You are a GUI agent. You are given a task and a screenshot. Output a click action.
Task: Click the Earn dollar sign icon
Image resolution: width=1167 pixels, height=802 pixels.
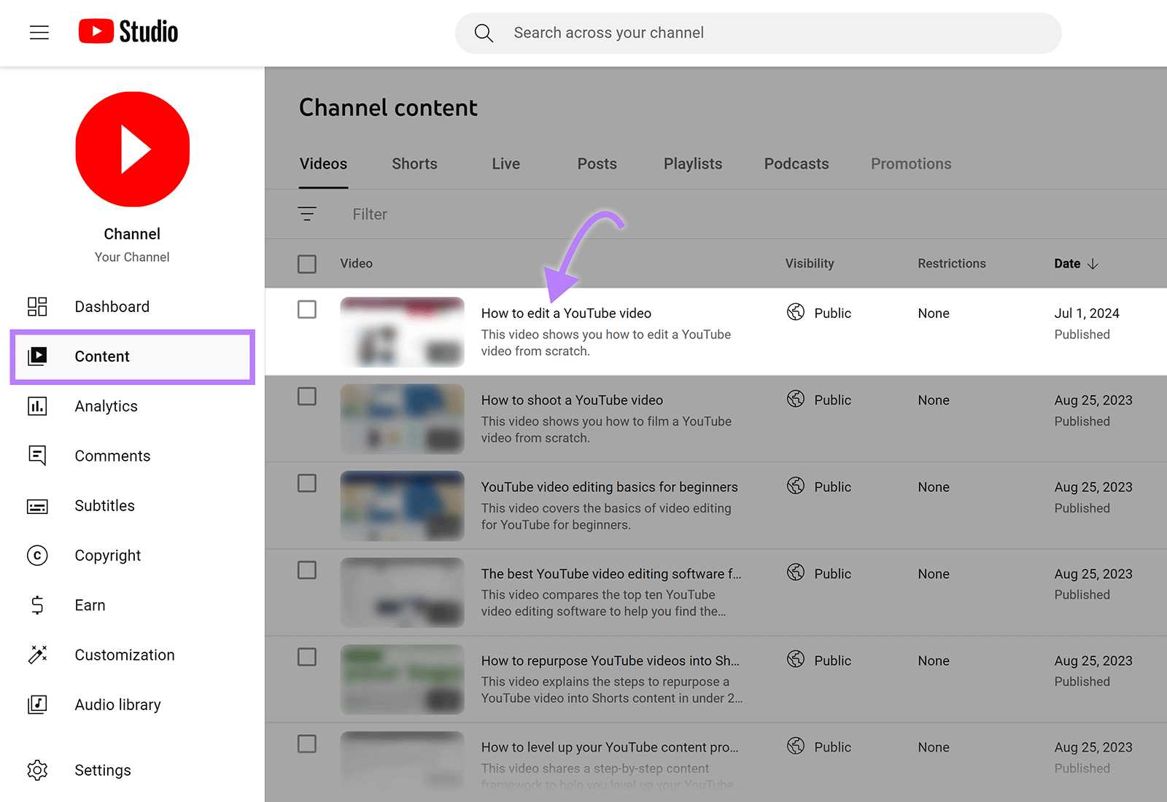coord(37,605)
